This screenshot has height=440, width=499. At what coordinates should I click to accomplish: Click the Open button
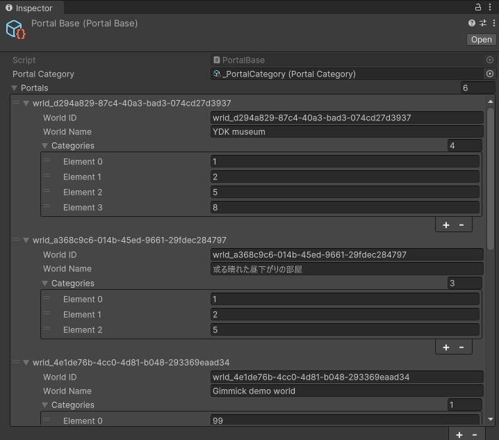pyautogui.click(x=481, y=40)
